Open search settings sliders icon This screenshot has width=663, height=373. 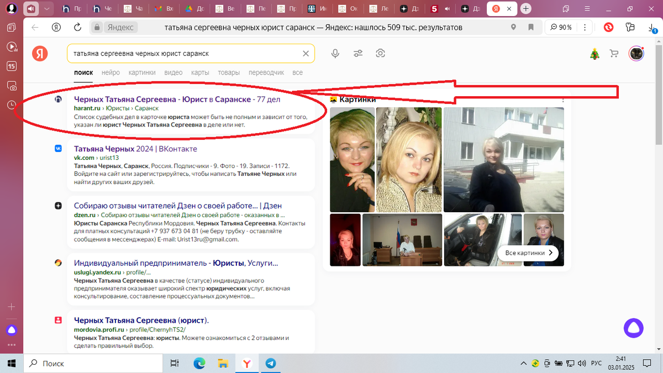[358, 54]
